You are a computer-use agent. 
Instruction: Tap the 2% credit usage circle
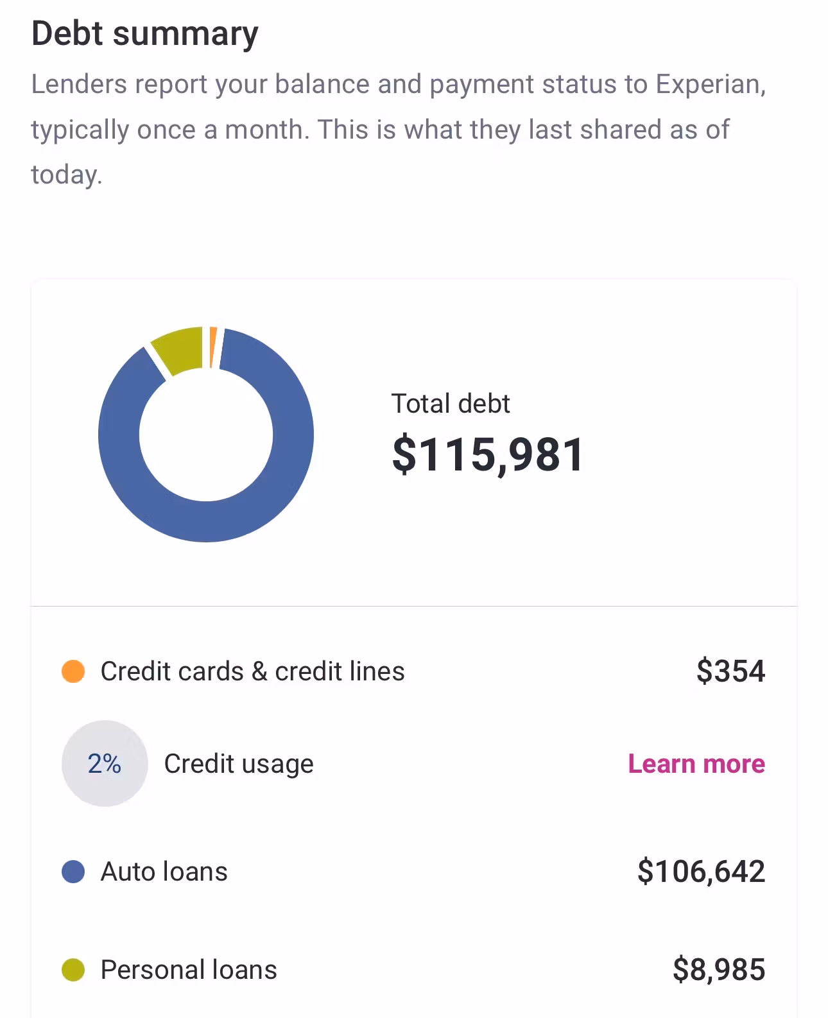pyautogui.click(x=105, y=764)
